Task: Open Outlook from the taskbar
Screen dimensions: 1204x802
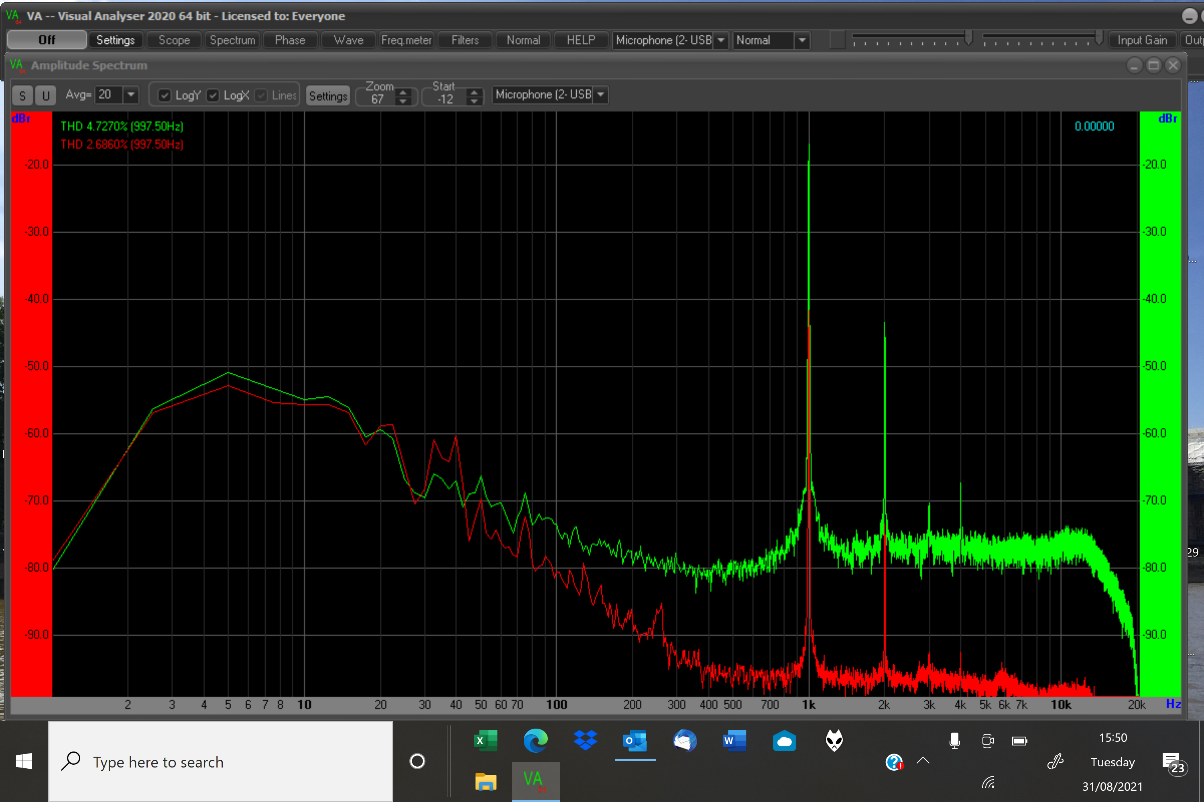Action: (635, 740)
